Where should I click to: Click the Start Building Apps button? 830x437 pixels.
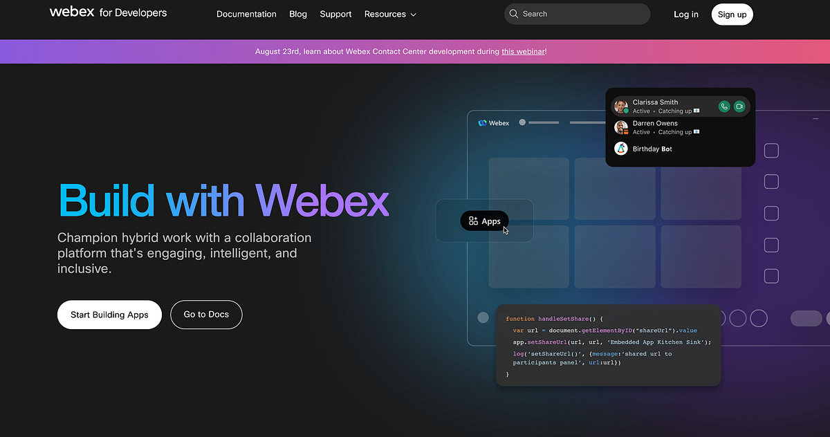click(x=109, y=315)
